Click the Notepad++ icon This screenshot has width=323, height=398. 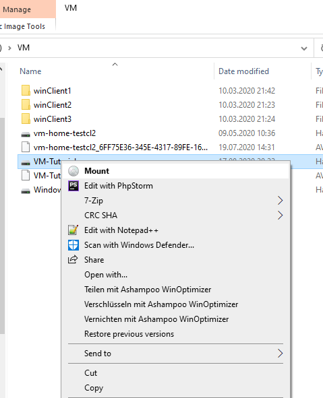[74, 230]
